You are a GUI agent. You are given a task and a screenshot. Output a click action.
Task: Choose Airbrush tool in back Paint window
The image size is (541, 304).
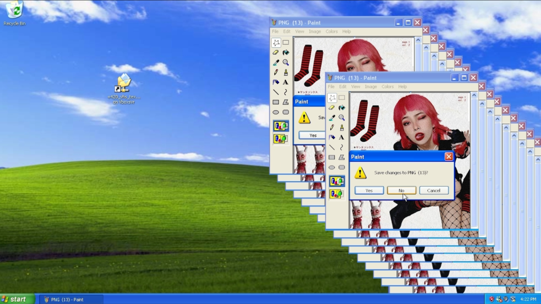[276, 83]
